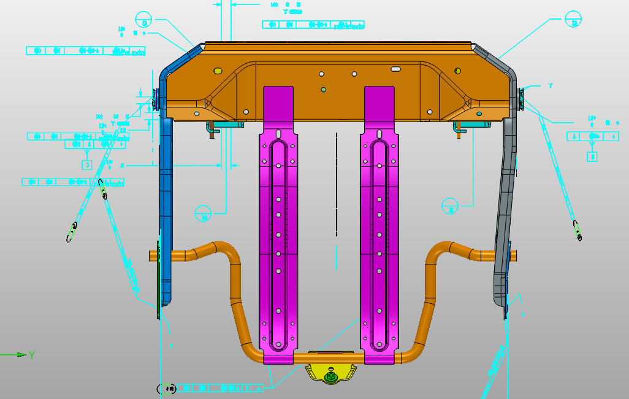Click the boxed datum symbol on the right side

coord(592,157)
